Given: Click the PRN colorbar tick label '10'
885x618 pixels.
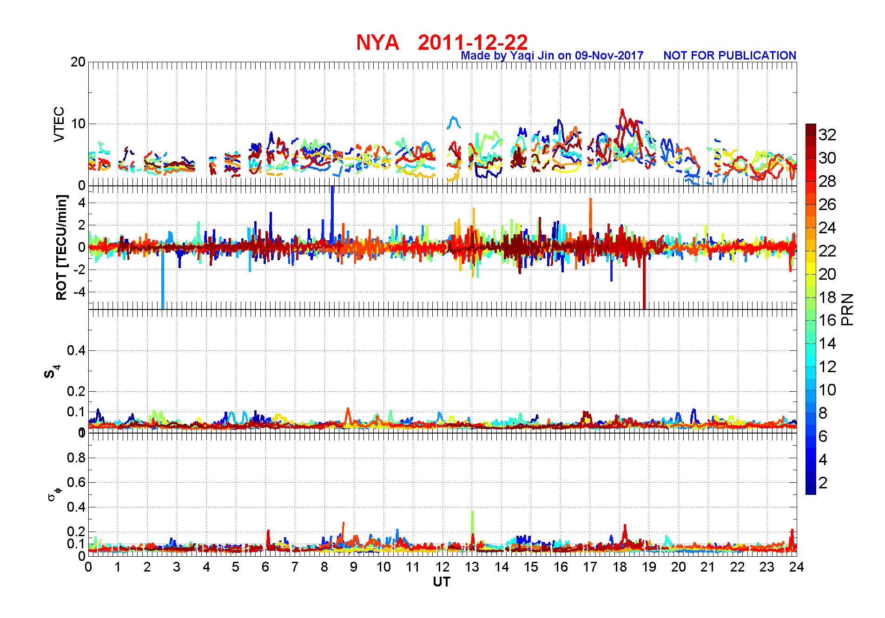Looking at the screenshot, I should pyautogui.click(x=827, y=390).
